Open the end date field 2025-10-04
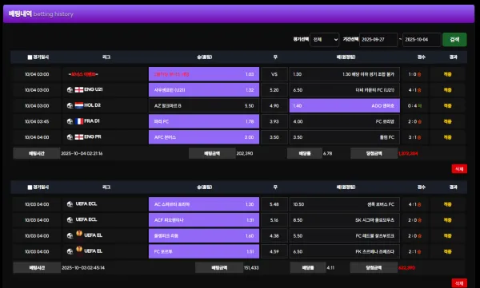Viewport: 480px width, 288px height. 422,40
